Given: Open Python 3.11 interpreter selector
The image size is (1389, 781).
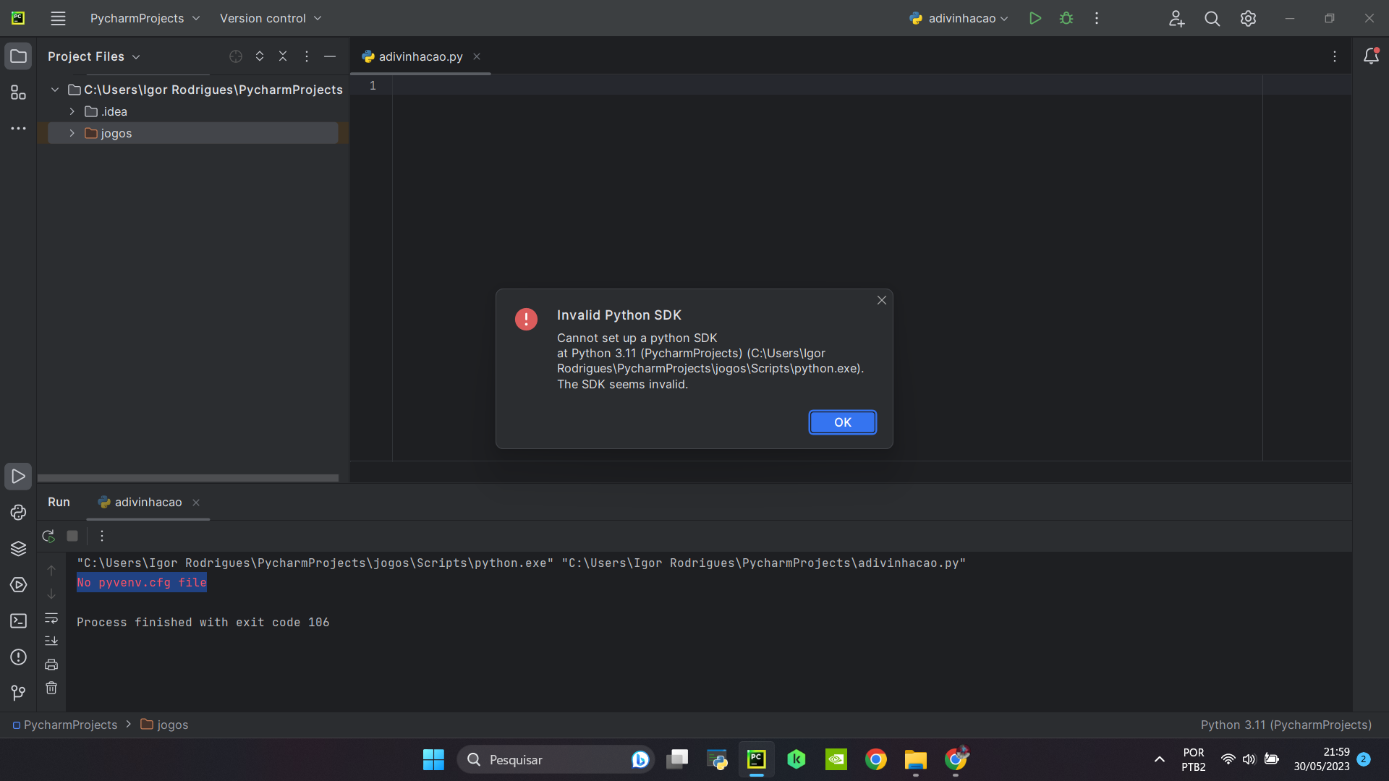Looking at the screenshot, I should 1286,725.
